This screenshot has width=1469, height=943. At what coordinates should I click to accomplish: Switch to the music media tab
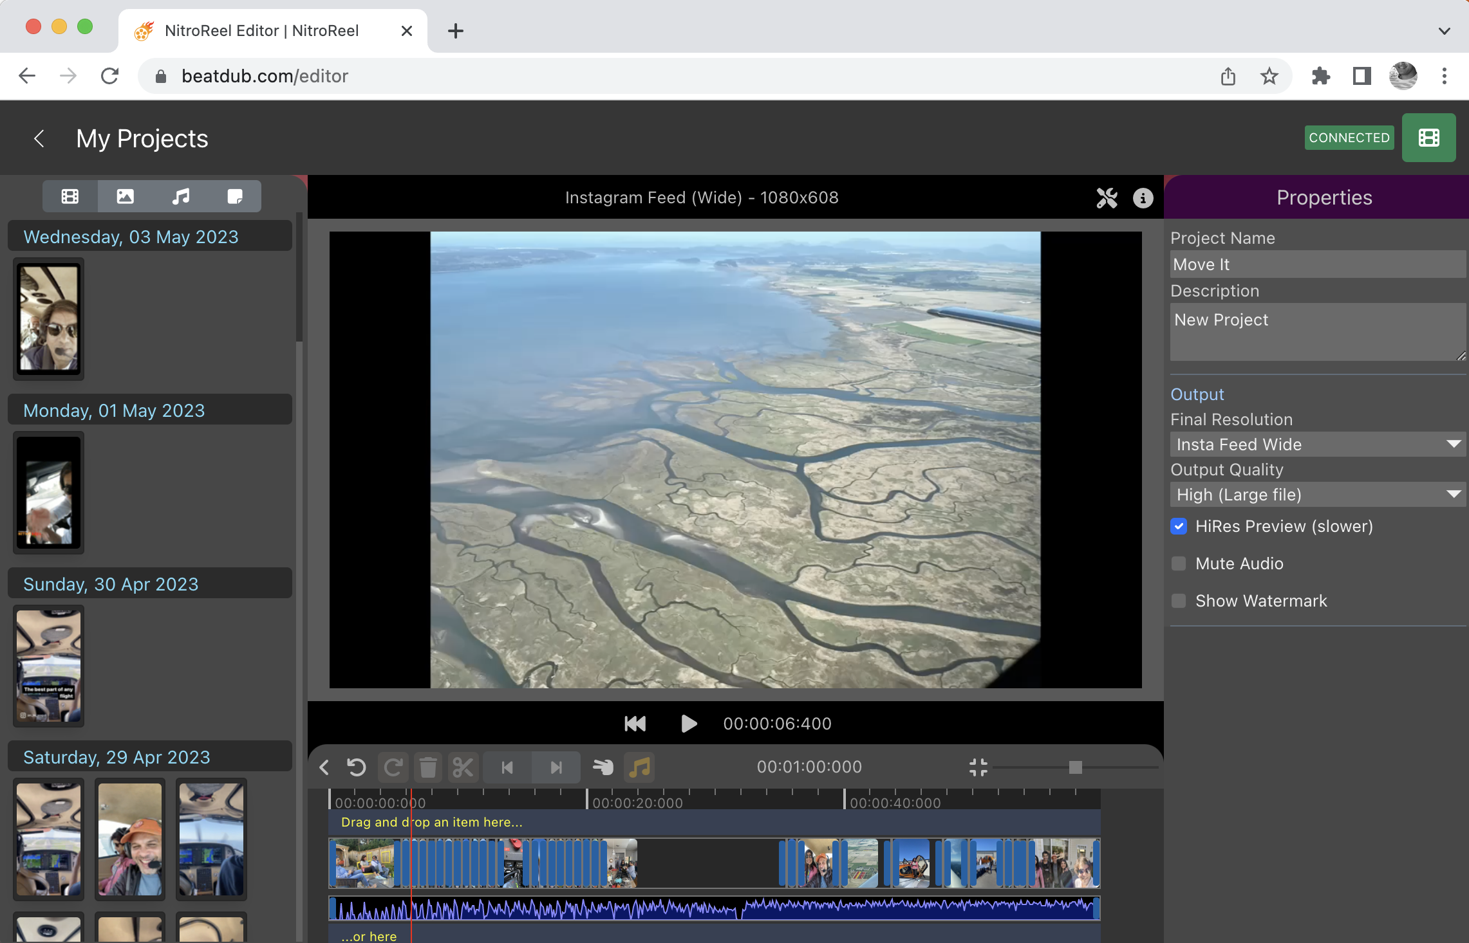[180, 196]
